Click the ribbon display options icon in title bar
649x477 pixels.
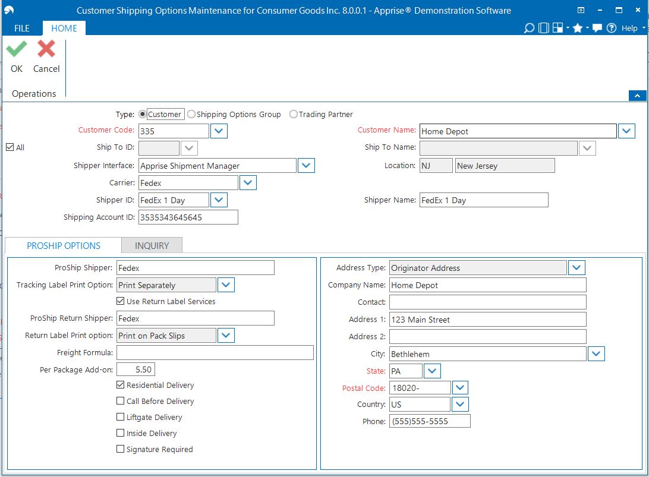pos(581,11)
